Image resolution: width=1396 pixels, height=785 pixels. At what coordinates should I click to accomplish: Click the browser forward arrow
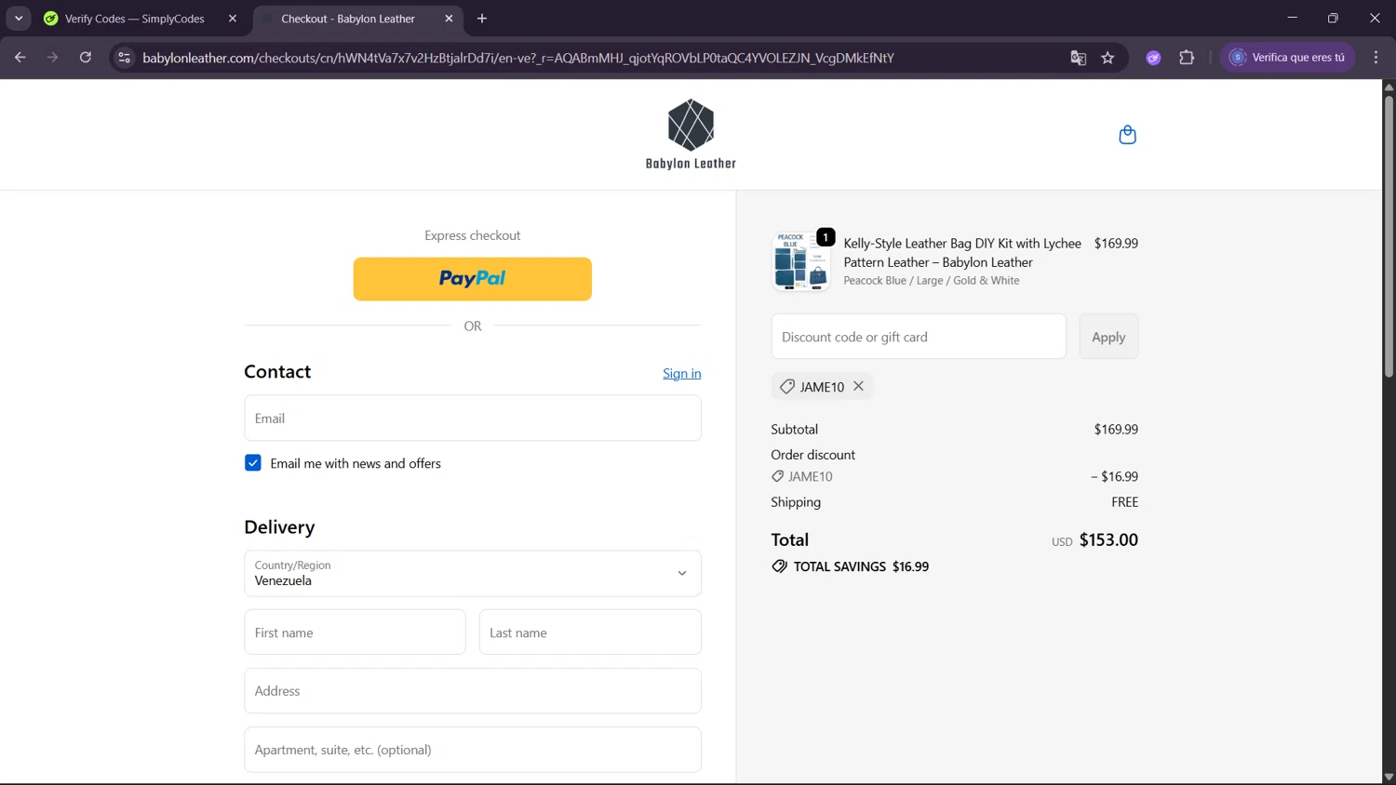pos(52,58)
